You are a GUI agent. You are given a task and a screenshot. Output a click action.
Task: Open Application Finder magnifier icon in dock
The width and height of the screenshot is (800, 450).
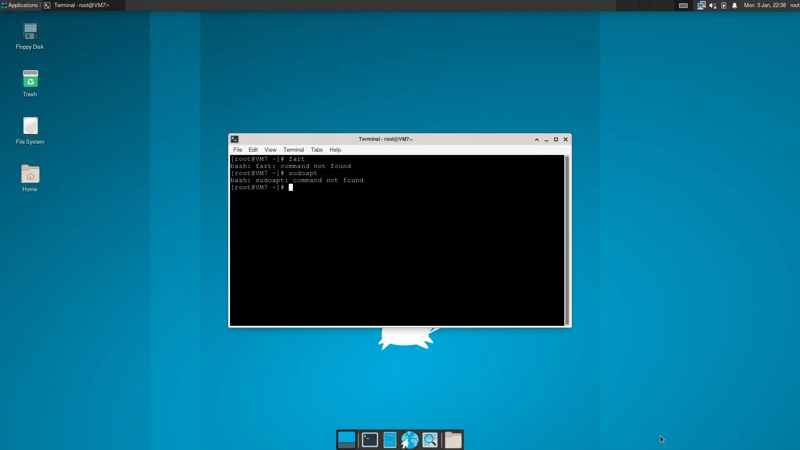(x=430, y=440)
